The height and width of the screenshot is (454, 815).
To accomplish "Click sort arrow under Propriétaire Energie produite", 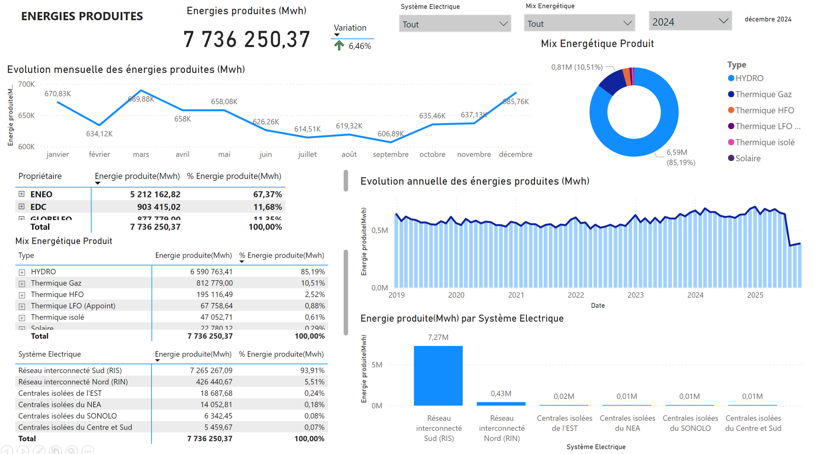I will pyautogui.click(x=98, y=183).
